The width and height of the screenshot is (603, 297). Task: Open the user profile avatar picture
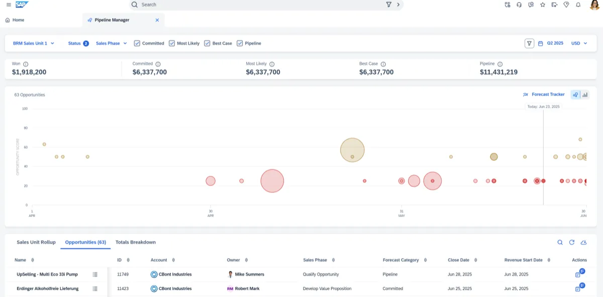[593, 5]
